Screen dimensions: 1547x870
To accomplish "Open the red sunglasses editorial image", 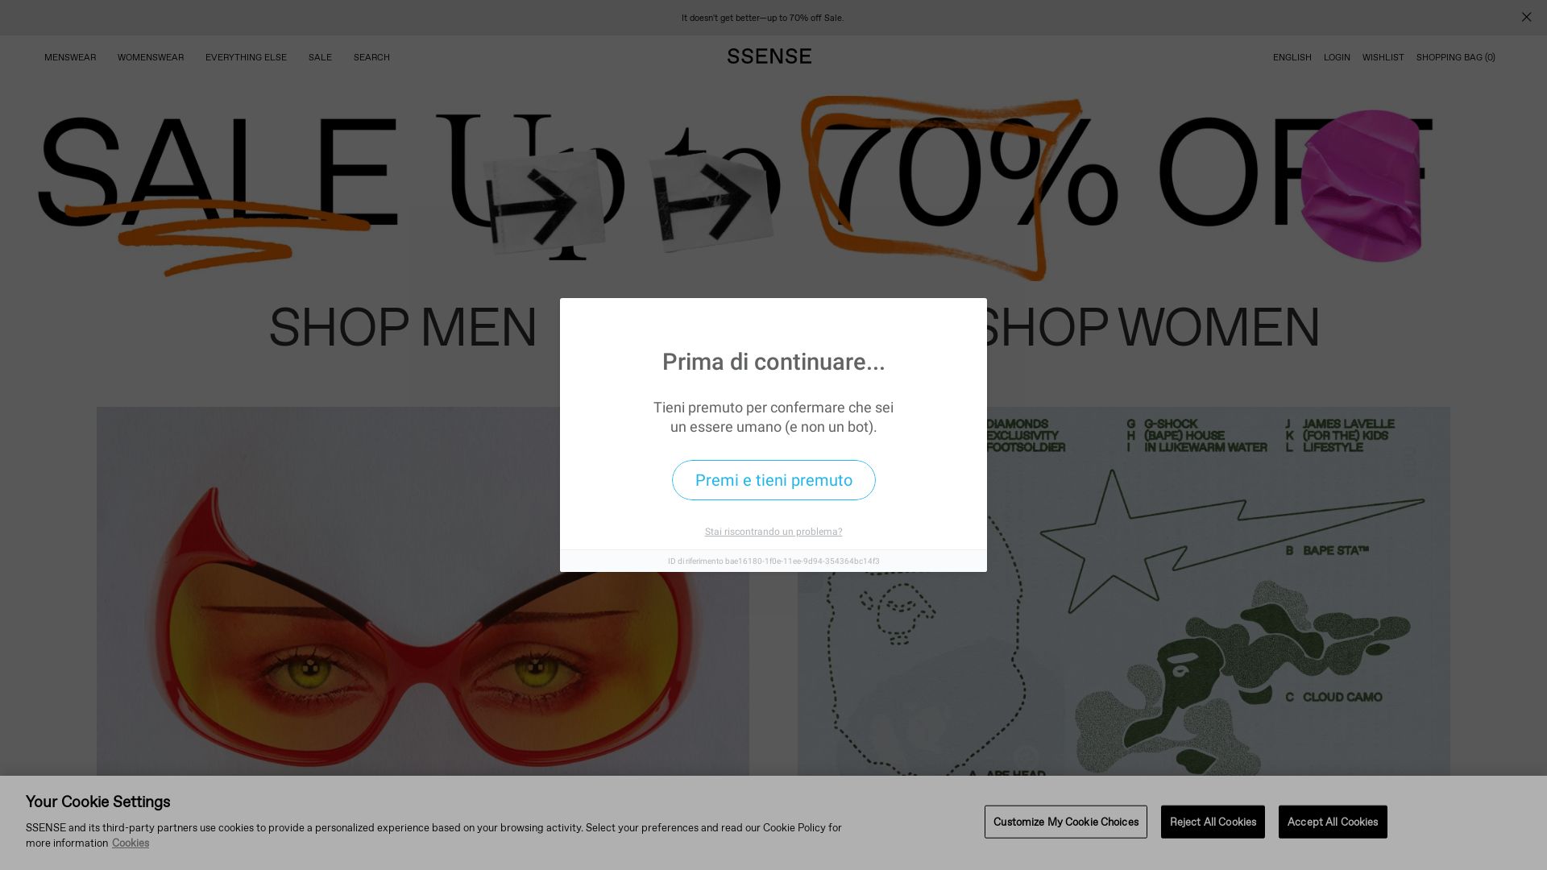I will coord(423,591).
